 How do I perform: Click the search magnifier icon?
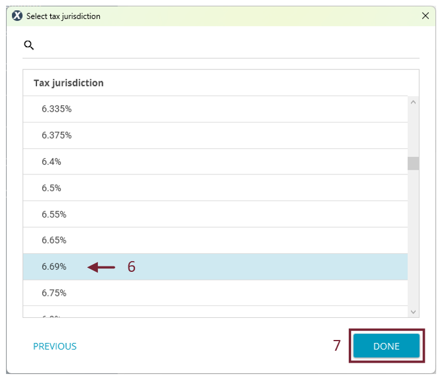[x=29, y=45]
